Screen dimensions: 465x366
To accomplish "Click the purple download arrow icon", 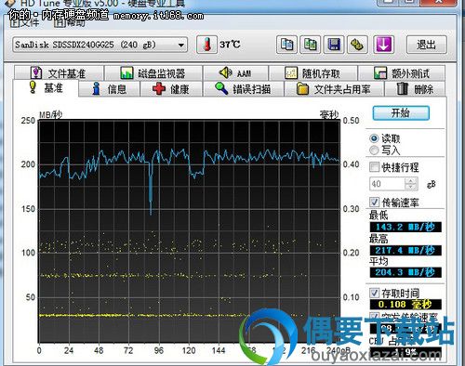I will [383, 45].
